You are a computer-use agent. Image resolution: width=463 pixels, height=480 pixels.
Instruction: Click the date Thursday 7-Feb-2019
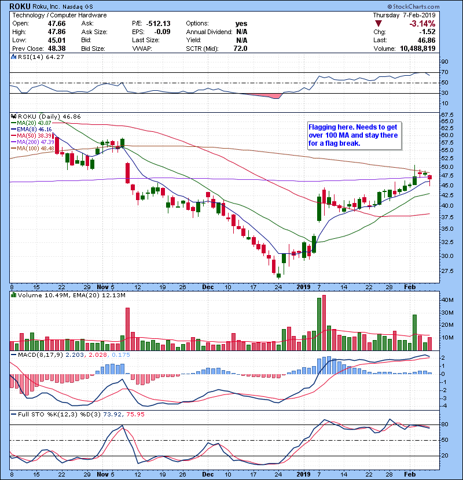click(404, 15)
